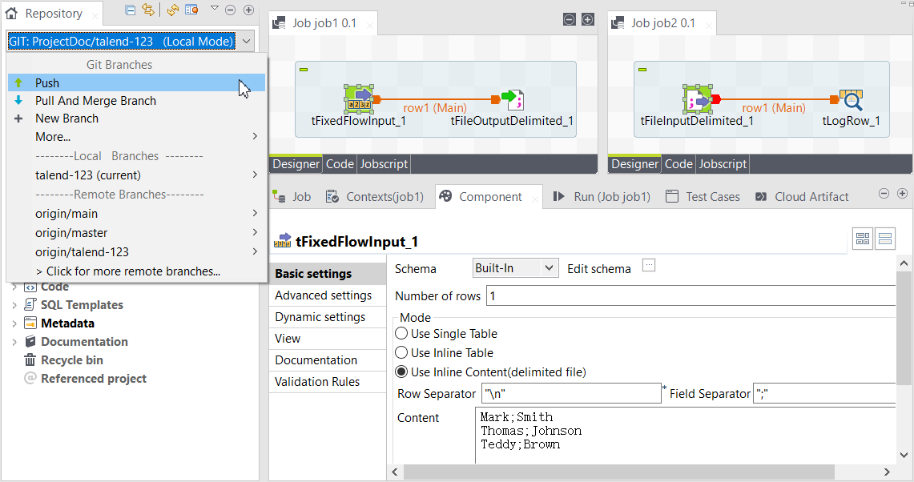Open the Schema Built-In dropdown
This screenshot has height=482, width=914.
[515, 268]
